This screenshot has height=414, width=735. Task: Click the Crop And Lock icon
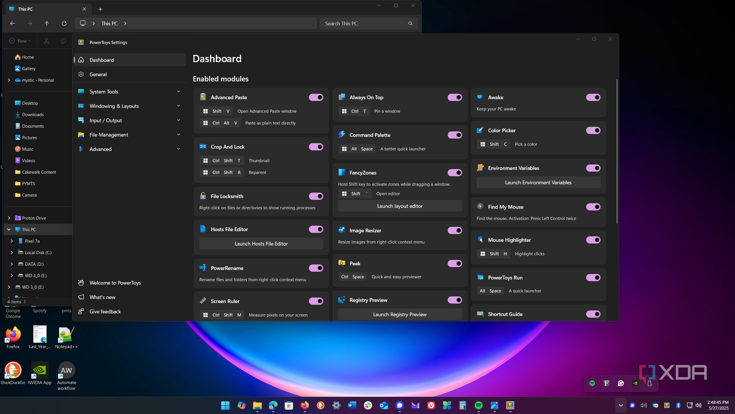[203, 147]
